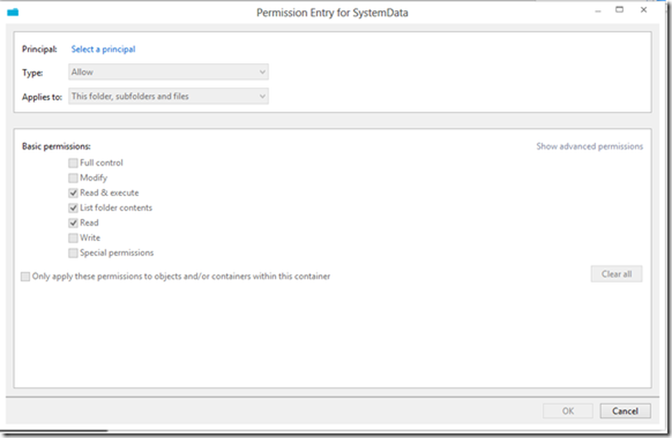Viewport: 672px width, 438px height.
Task: Click the OK button
Action: tap(568, 411)
